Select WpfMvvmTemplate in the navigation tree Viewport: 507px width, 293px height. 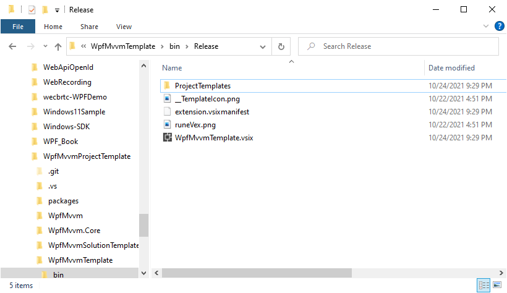tap(80, 260)
